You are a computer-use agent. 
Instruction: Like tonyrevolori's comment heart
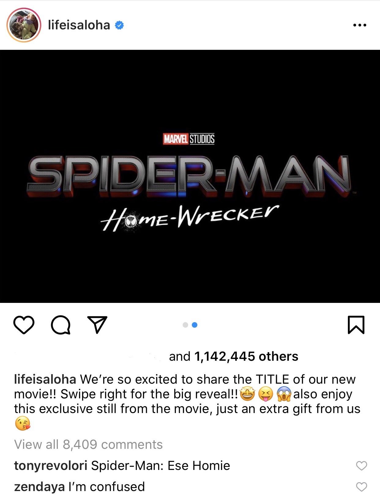pyautogui.click(x=361, y=466)
